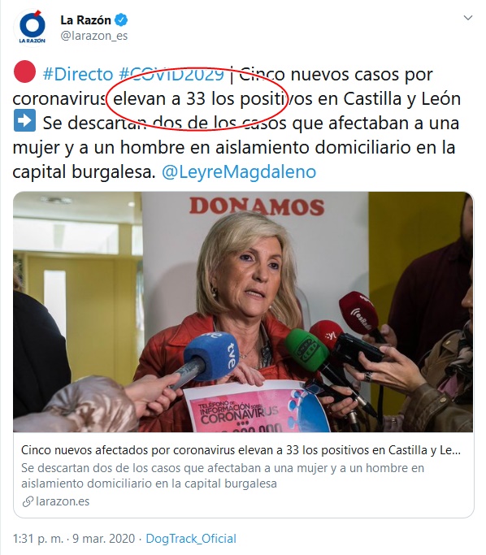Open the La Razón display name

85,20
